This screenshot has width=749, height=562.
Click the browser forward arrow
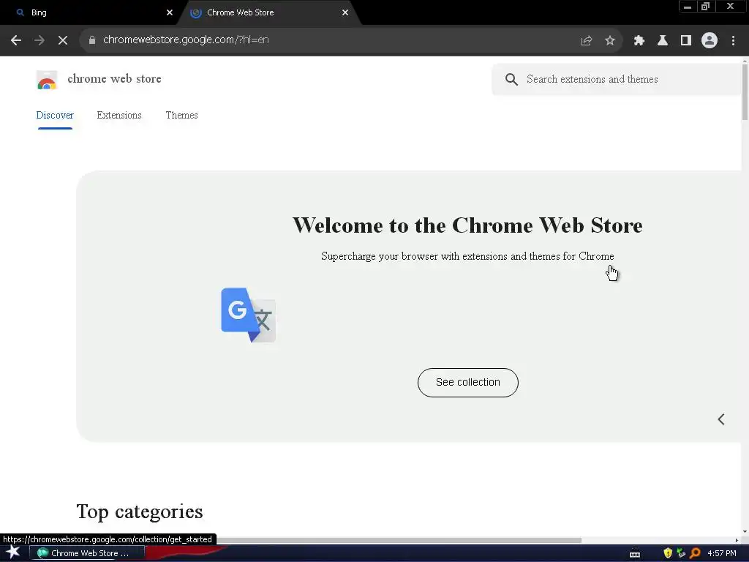coord(39,40)
